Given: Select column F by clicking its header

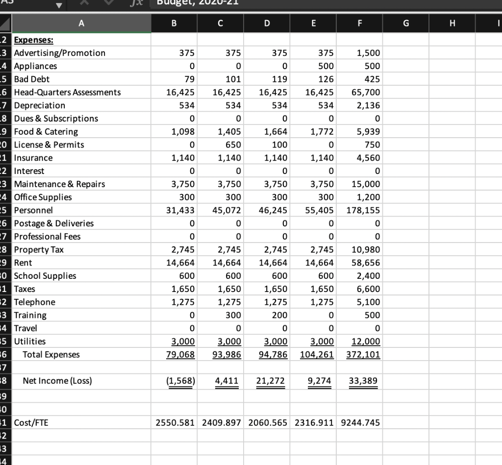Looking at the screenshot, I should click(359, 23).
